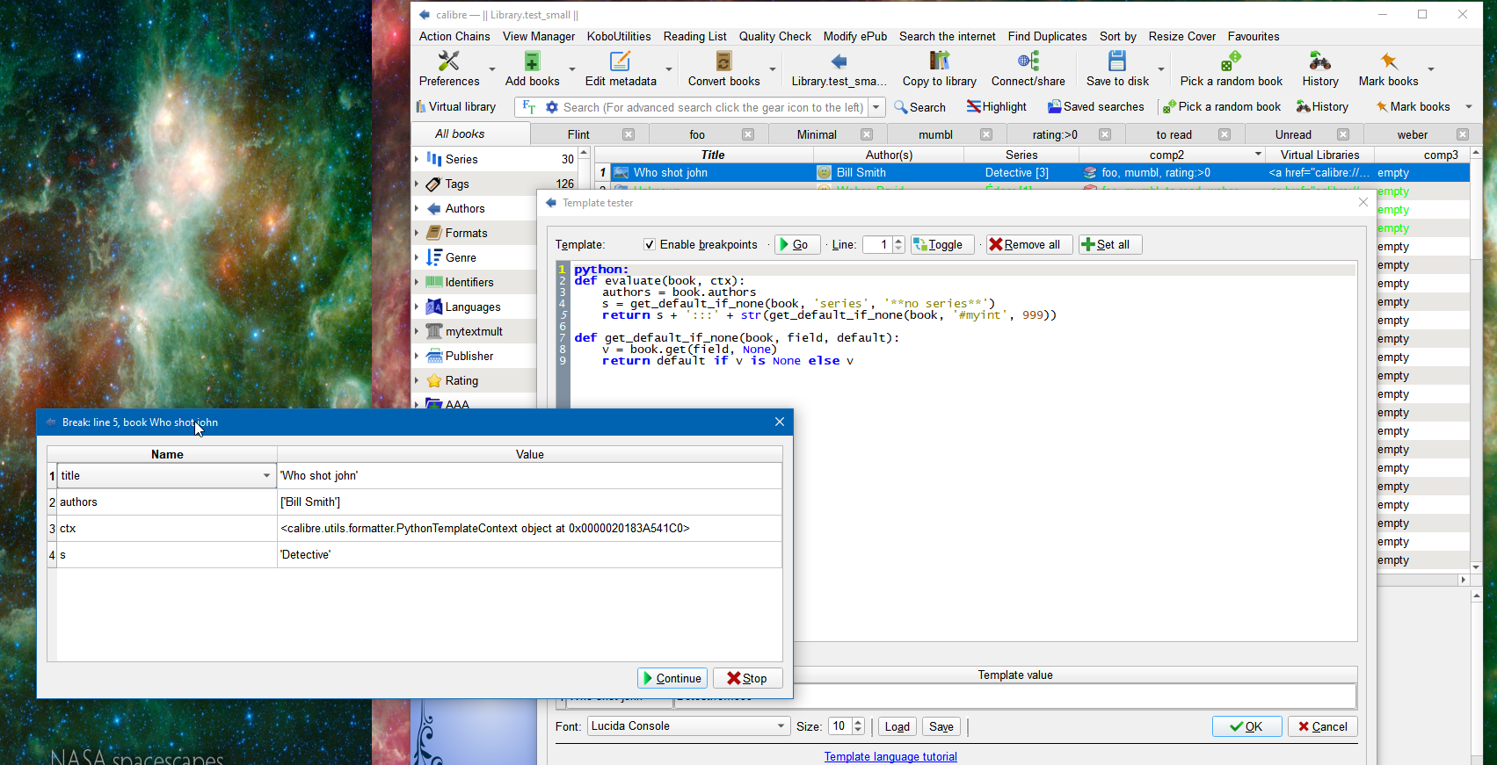Image resolution: width=1497 pixels, height=765 pixels.
Task: Open the Reading List menu
Action: click(695, 36)
